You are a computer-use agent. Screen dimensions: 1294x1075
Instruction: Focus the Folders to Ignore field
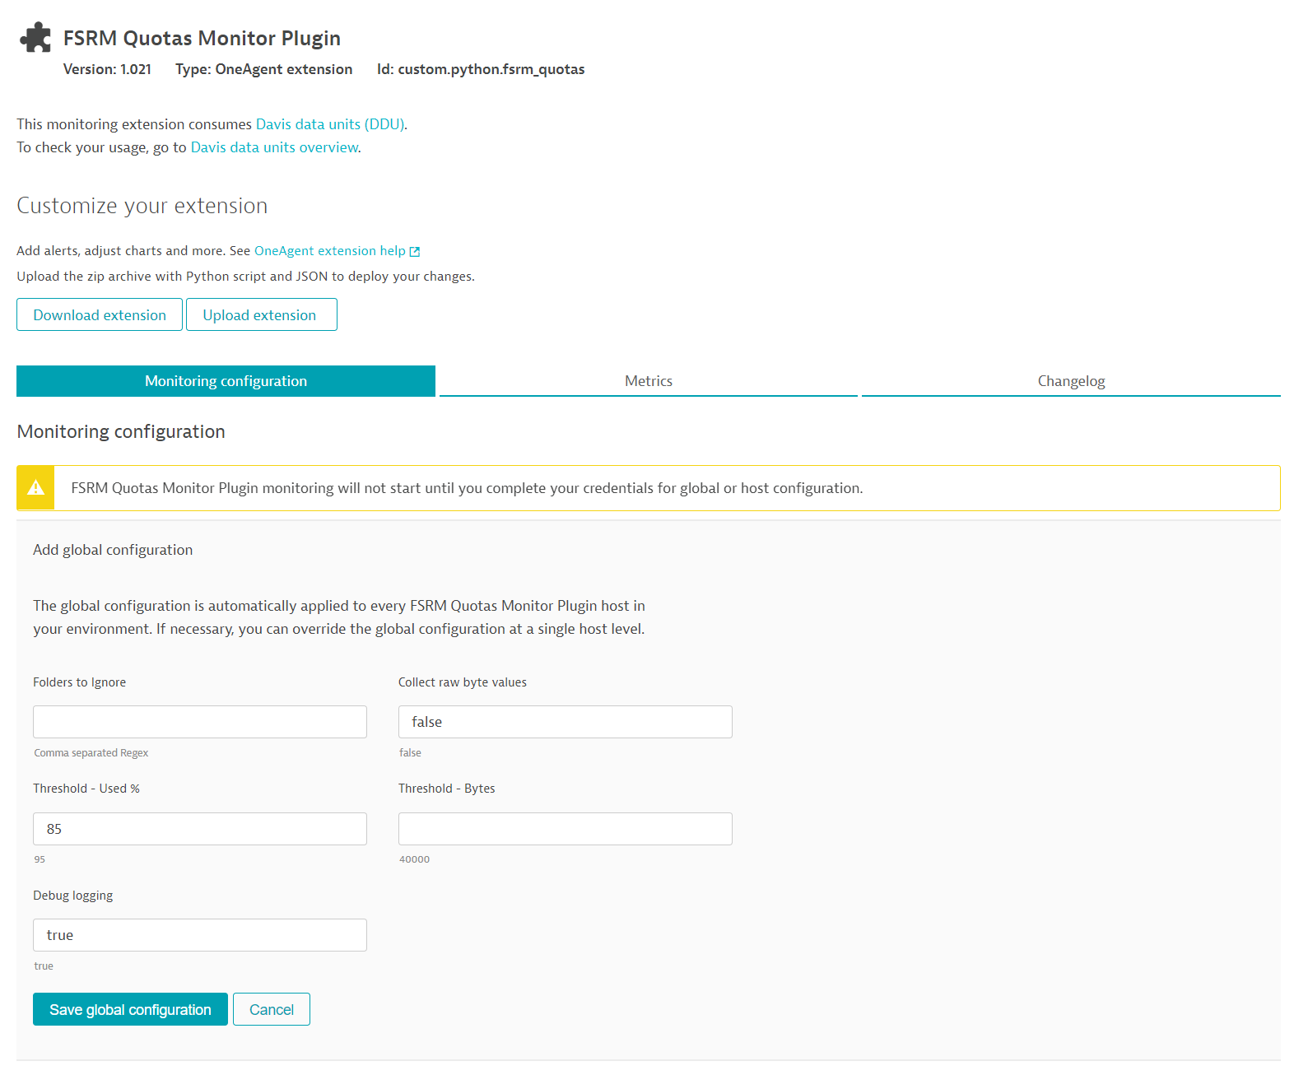[x=200, y=722]
